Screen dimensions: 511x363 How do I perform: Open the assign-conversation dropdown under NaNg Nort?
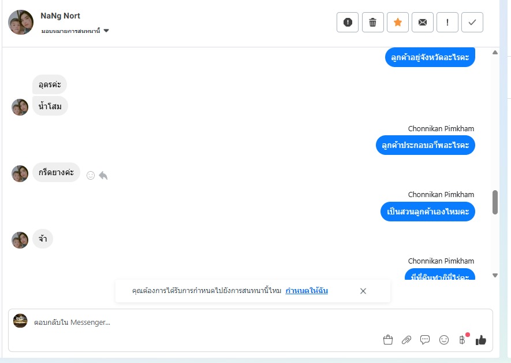click(x=75, y=31)
